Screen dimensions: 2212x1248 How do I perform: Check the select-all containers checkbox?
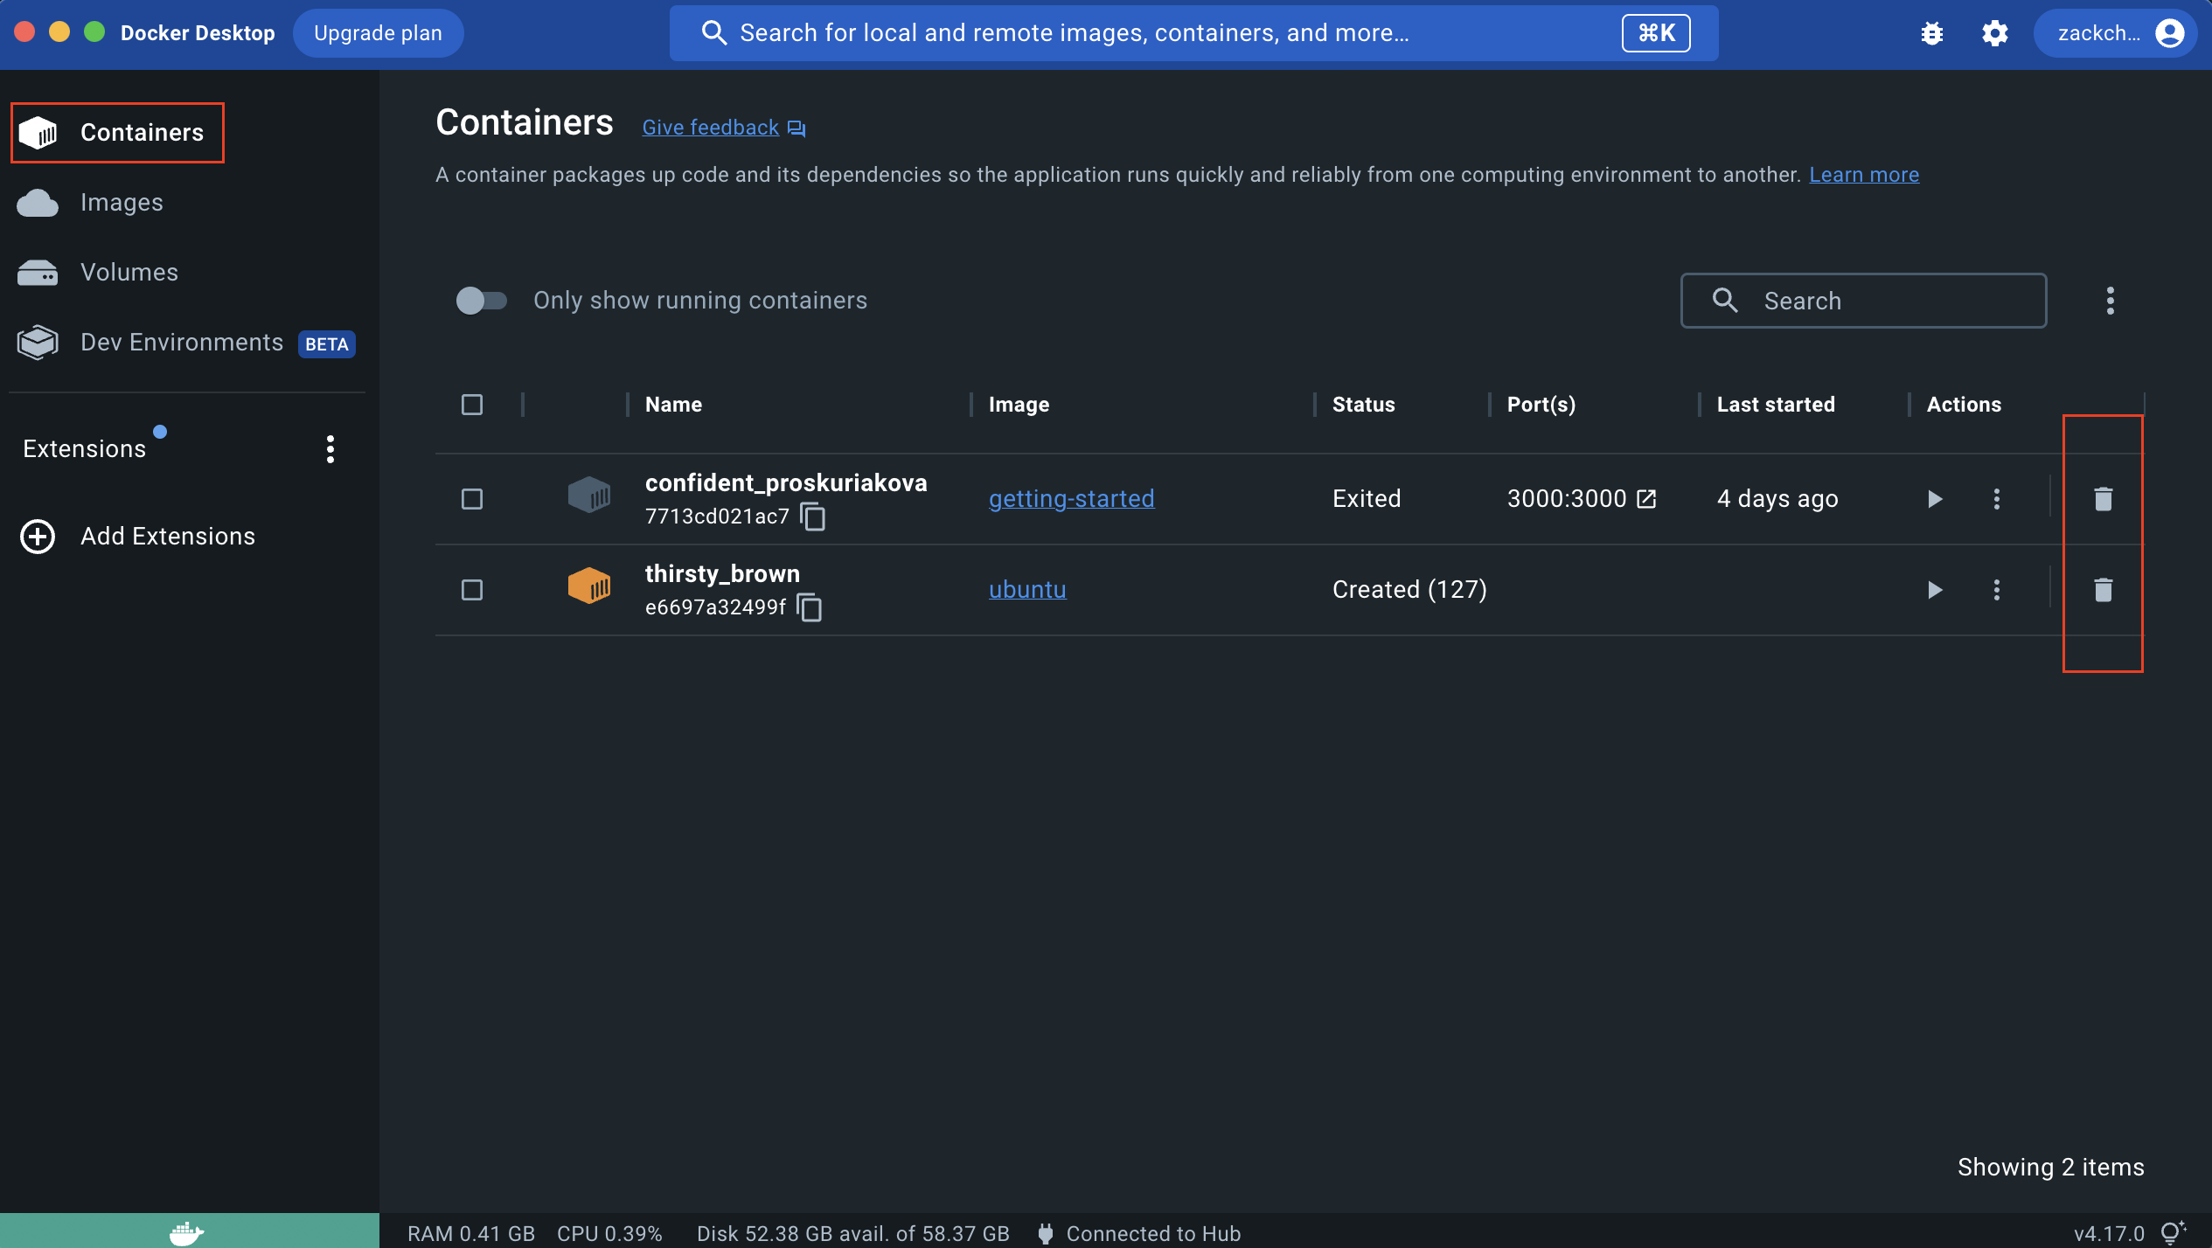tap(472, 405)
